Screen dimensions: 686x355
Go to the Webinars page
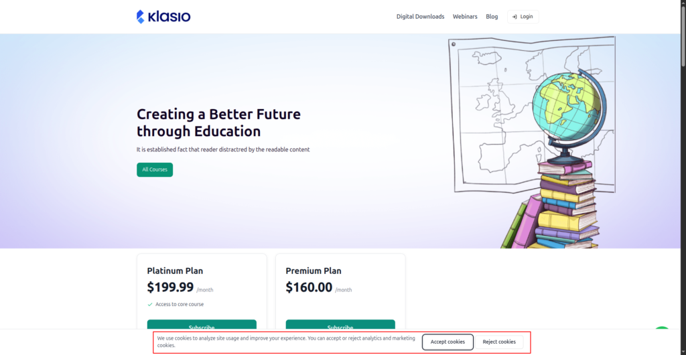[465, 17]
